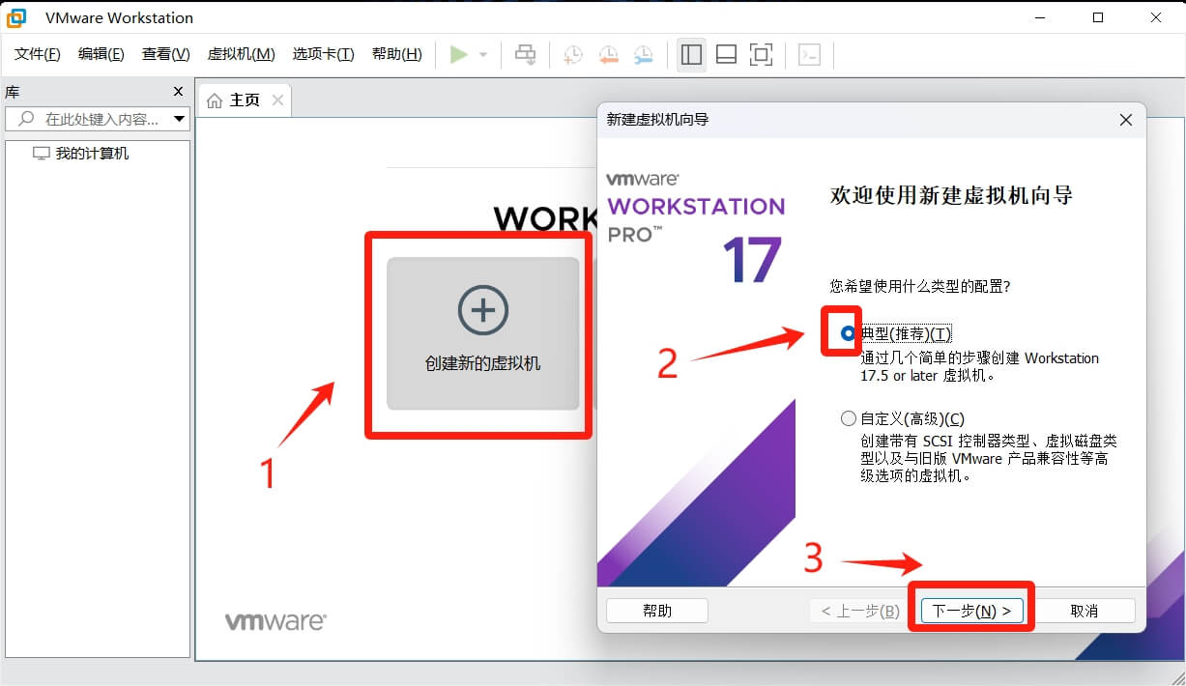Open the 文件(F) menu
The height and width of the screenshot is (686, 1186).
point(38,55)
